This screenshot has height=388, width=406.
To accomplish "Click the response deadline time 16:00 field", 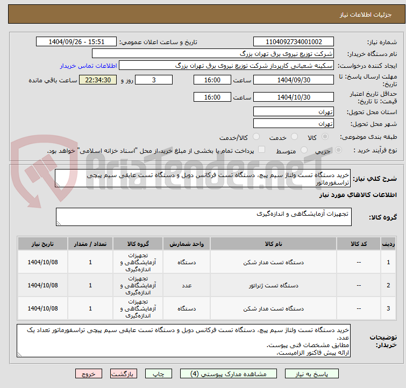I will 212,80.
